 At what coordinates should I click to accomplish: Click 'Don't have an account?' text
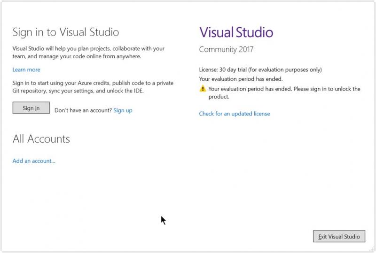(83, 110)
